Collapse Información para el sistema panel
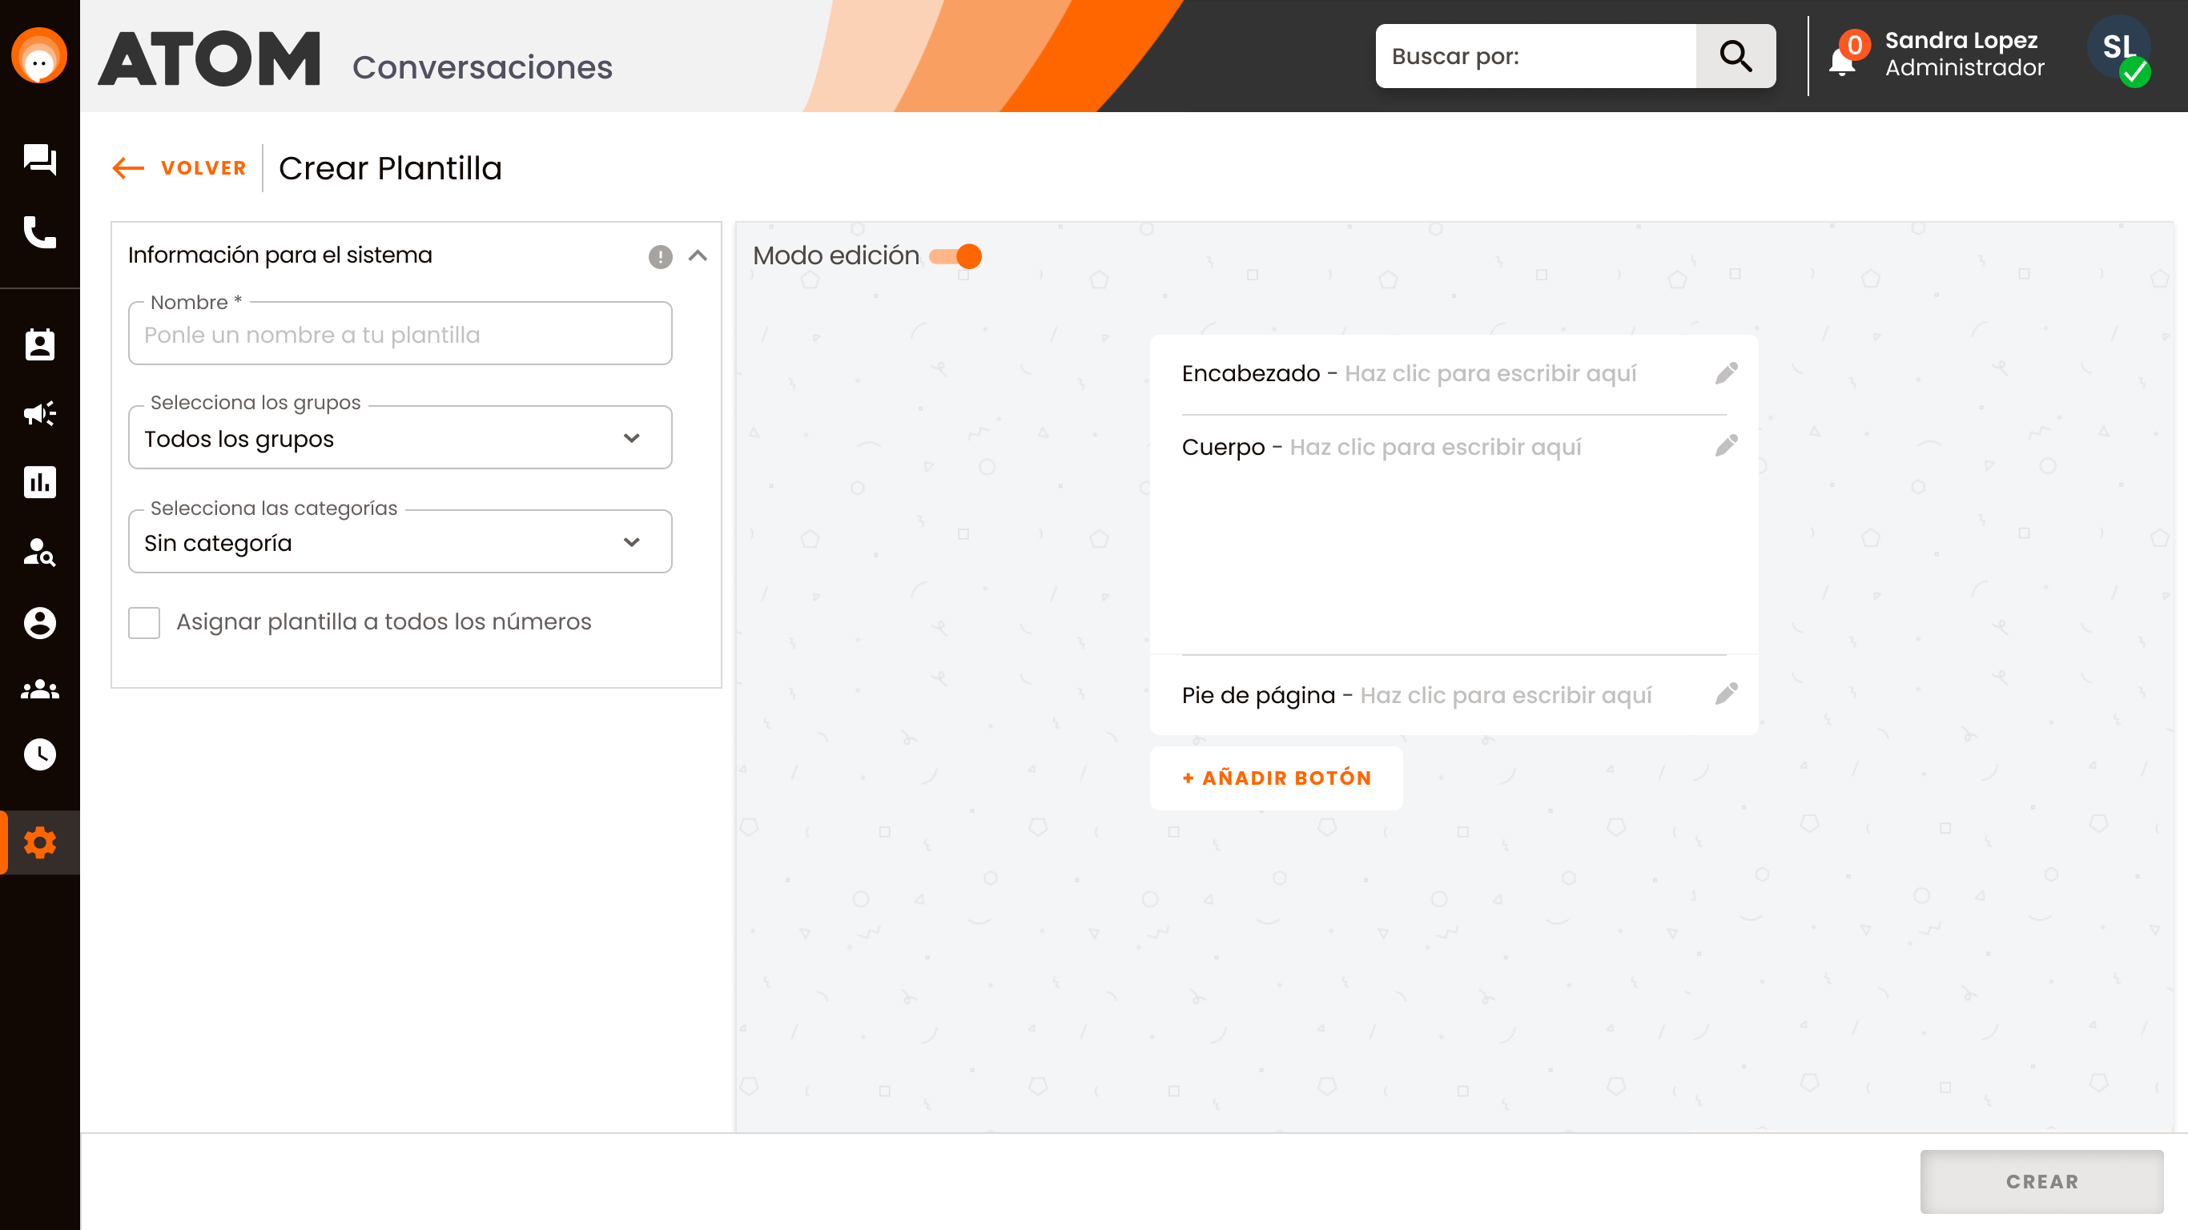 [x=698, y=255]
